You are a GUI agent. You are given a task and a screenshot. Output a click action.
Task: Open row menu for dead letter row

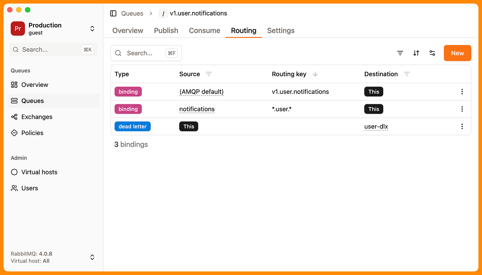coord(461,126)
